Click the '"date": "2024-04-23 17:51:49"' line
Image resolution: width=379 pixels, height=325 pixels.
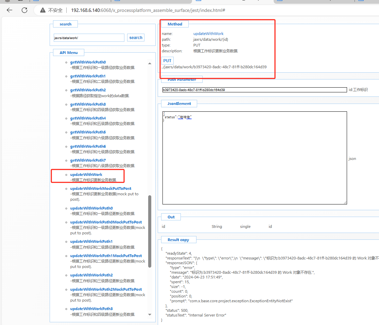(x=196, y=277)
